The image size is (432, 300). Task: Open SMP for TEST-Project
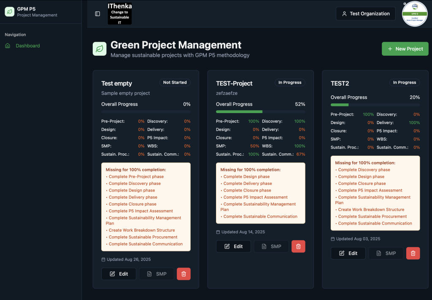coord(271,246)
